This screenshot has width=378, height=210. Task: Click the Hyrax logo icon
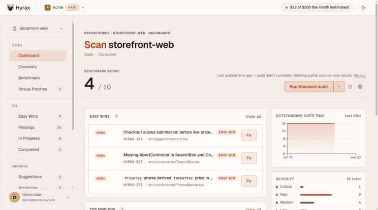coord(10,7)
